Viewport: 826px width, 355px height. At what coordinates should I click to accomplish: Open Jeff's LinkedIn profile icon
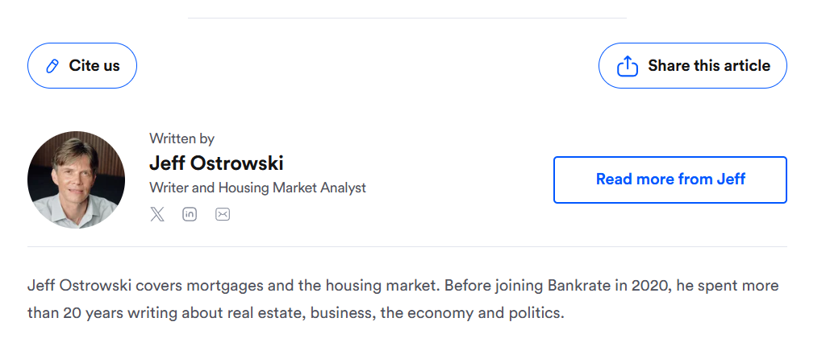pos(190,214)
